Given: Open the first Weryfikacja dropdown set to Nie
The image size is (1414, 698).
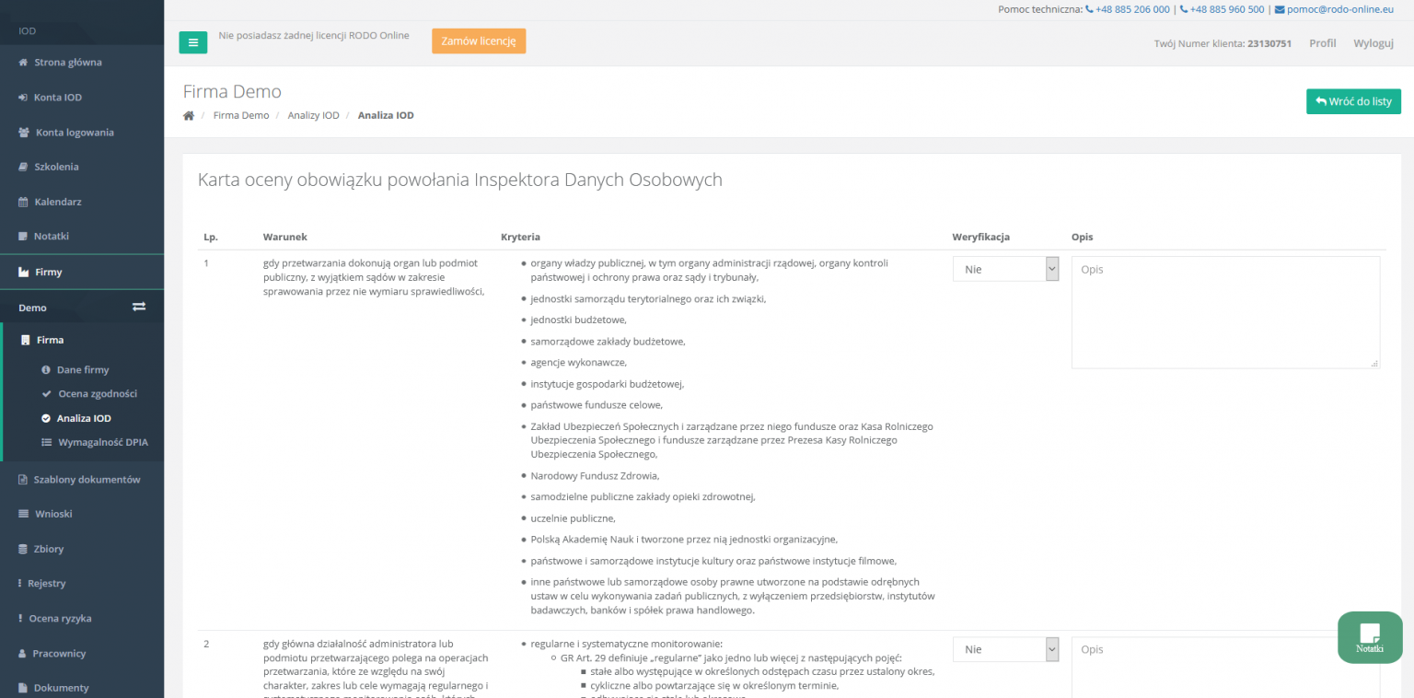Looking at the screenshot, I should (x=1006, y=269).
